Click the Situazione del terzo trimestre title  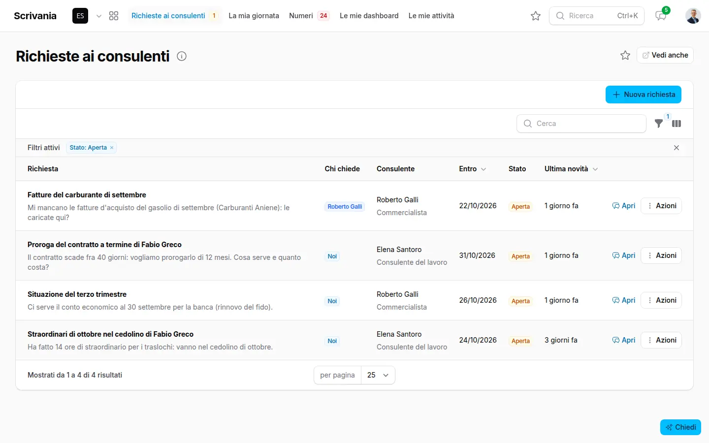77,294
